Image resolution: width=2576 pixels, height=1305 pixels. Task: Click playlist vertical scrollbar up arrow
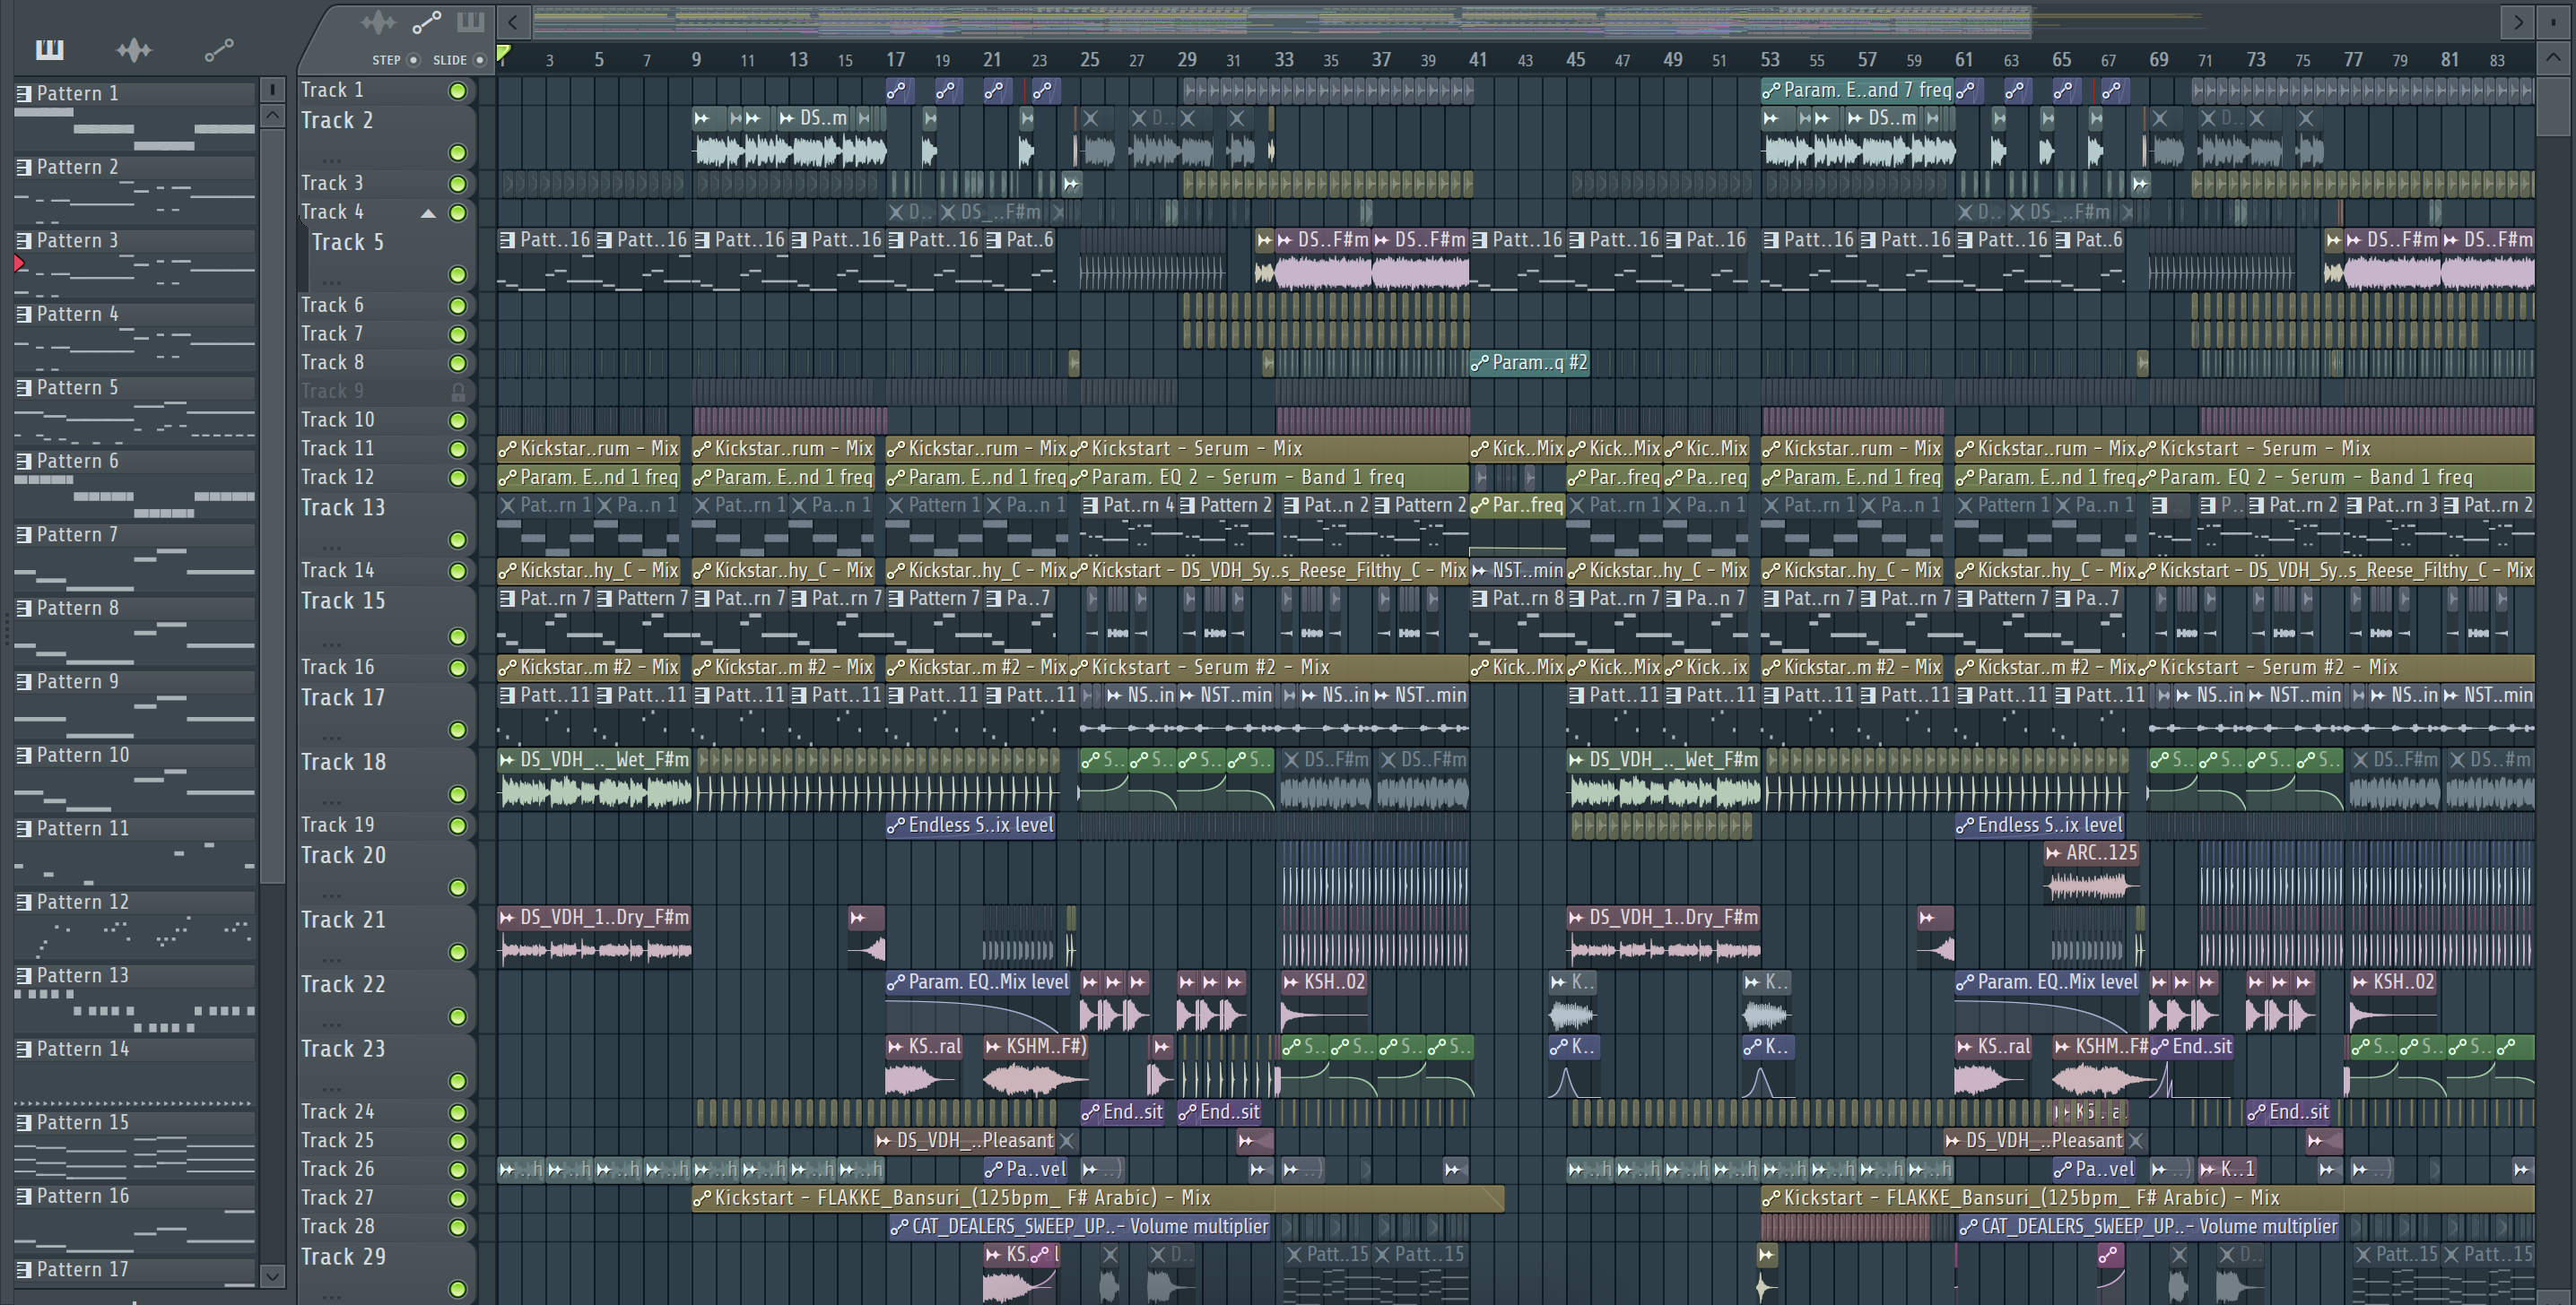pos(2553,58)
